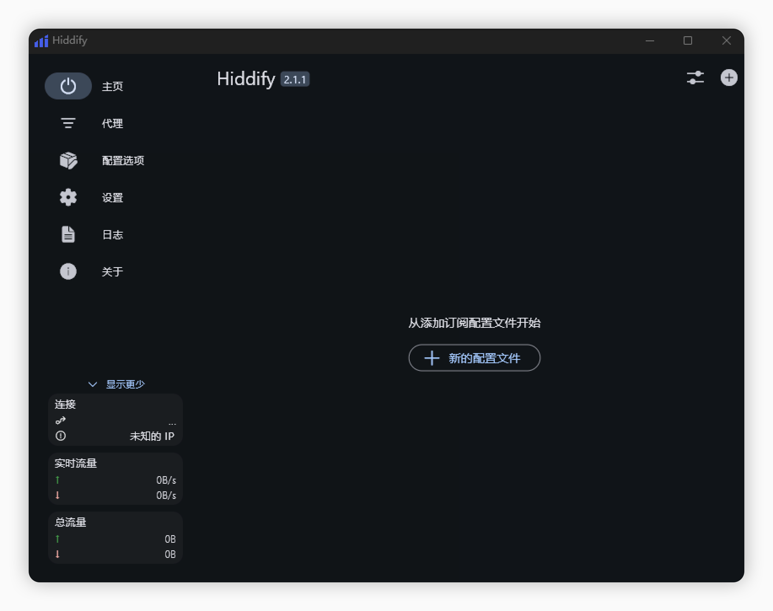Maximize the Hiddify window

click(x=688, y=40)
